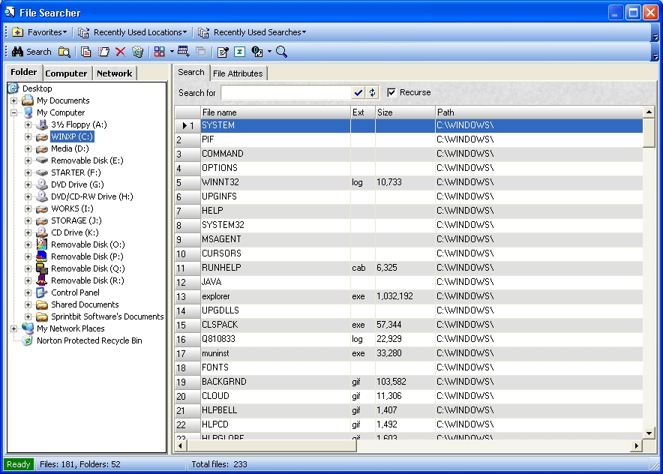Viewport: 663px width, 474px height.
Task: Select WORKS (I:) in the folder tree
Action: click(x=72, y=209)
